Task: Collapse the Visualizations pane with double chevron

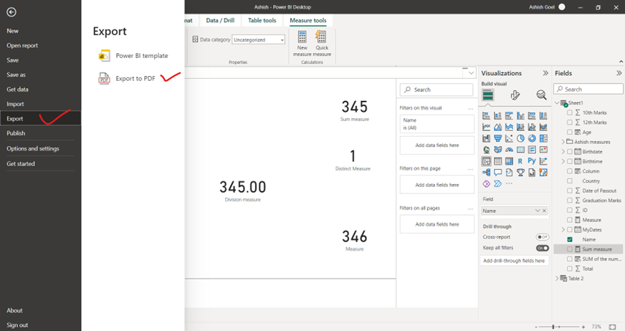Action: (545, 73)
